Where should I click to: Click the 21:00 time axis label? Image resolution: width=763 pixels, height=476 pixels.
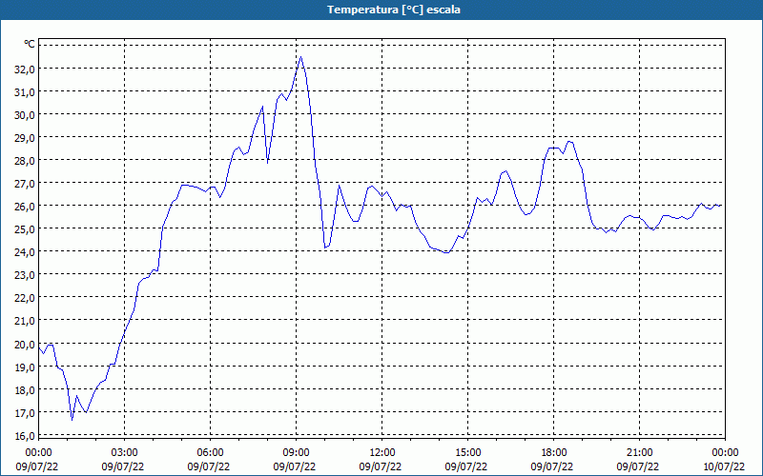pos(639,453)
